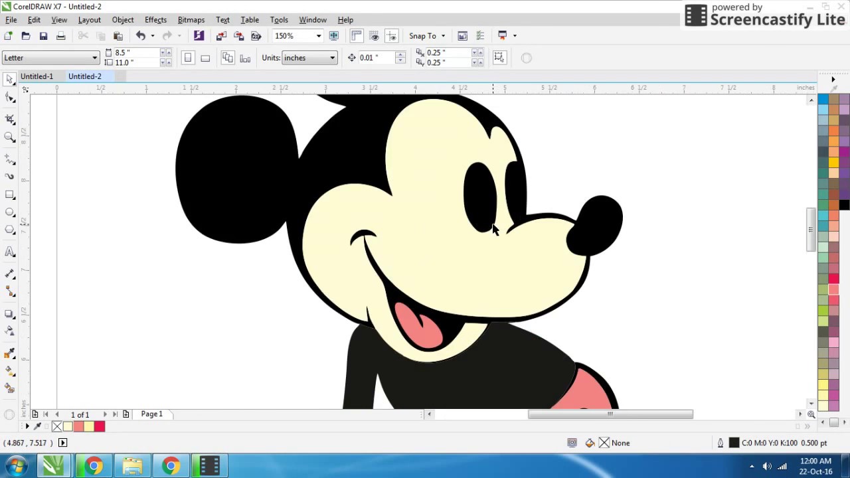
Task: Apply layout to all pages button
Action: 228,58
